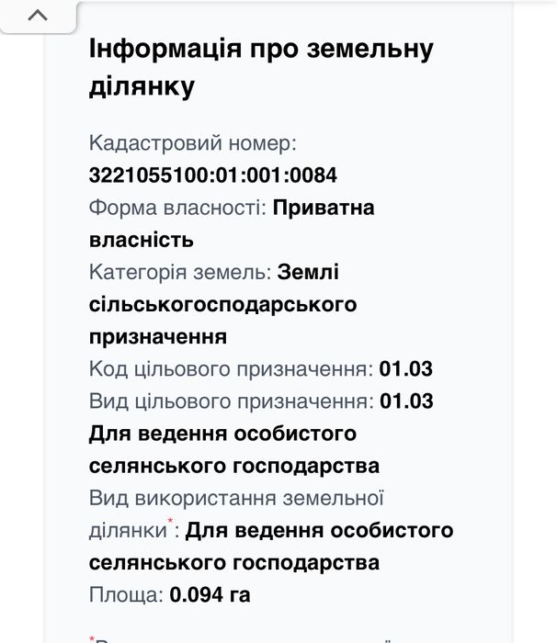Click the word "призначення" in bold
Viewport: 557px width, 643px height.
point(157,336)
